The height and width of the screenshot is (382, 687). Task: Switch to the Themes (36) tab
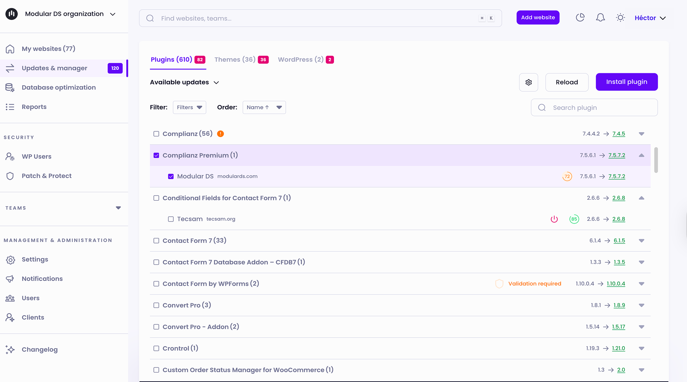(x=242, y=60)
